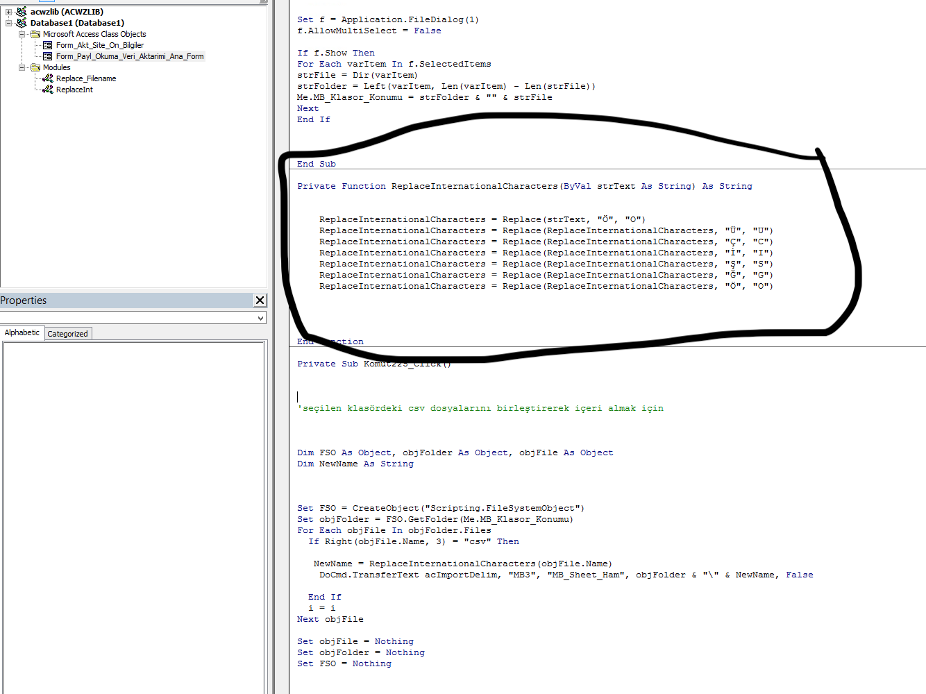
Task: Collapse the Microsoft Access Class Objects folder
Action: (22, 34)
